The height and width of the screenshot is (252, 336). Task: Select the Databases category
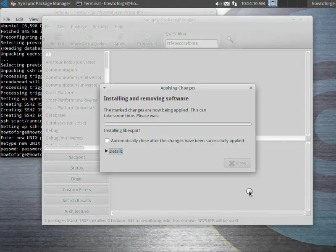point(56,115)
